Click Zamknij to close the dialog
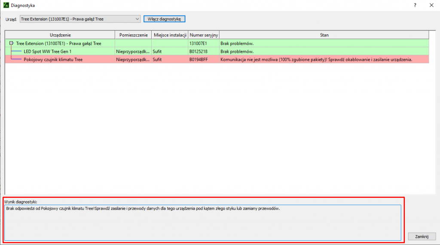Screen dimensions: 440x245 422,236
